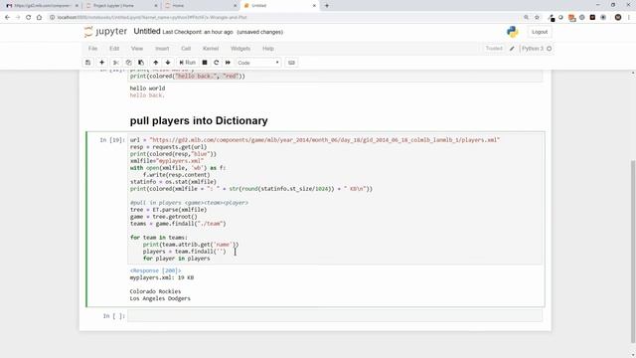Move the selected cell up

(x=155, y=63)
